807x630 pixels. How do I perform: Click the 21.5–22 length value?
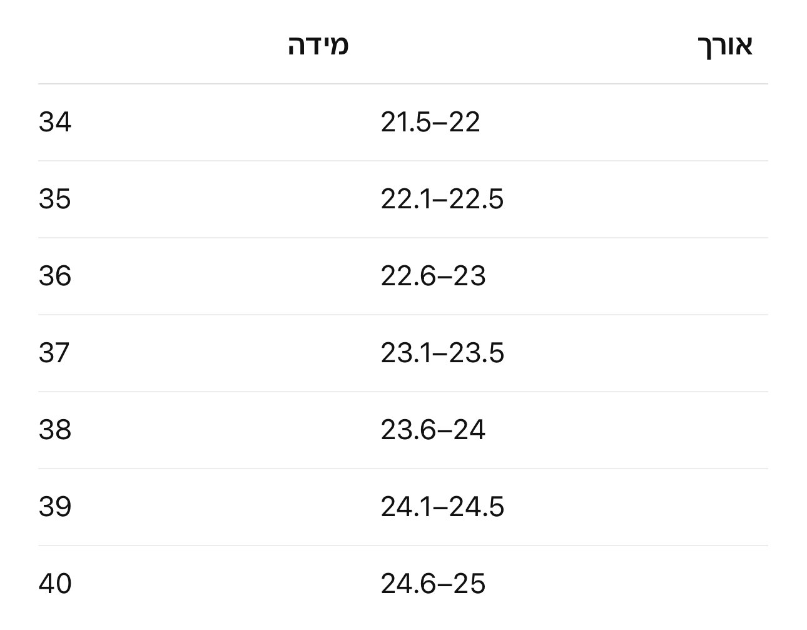(x=430, y=122)
